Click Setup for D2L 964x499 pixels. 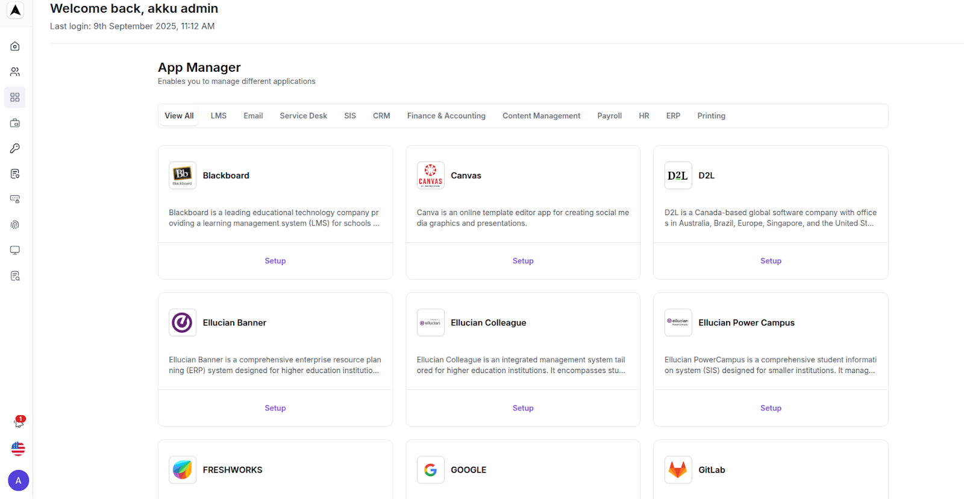(x=771, y=261)
